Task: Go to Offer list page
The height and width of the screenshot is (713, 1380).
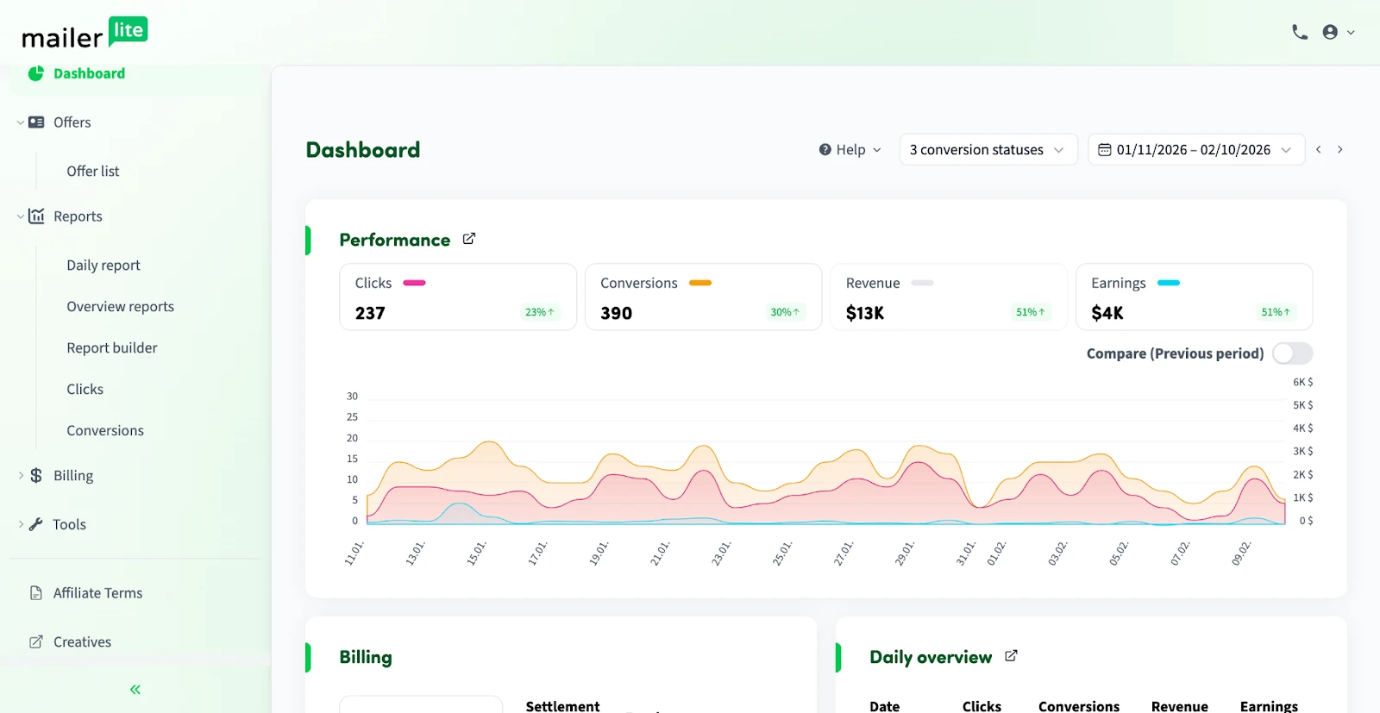Action: tap(93, 172)
